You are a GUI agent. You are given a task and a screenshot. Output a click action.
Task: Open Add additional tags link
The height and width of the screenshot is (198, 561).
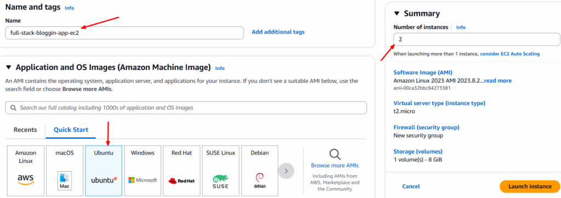coord(278,32)
